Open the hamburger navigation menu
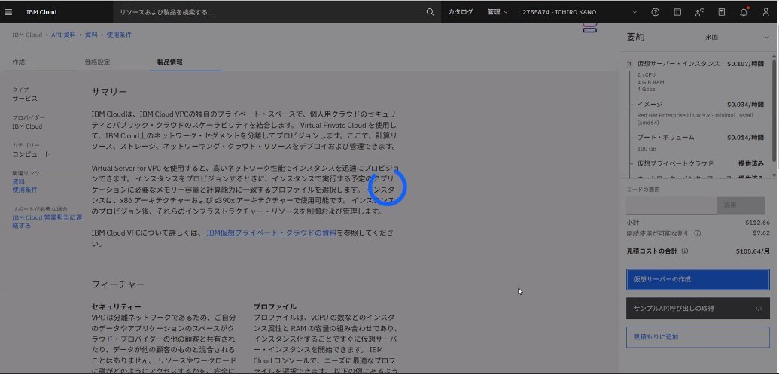This screenshot has height=374, width=779. (8, 12)
